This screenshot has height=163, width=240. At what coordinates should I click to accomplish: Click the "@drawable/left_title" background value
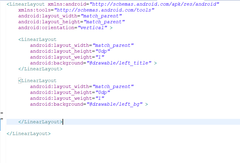(119, 63)
